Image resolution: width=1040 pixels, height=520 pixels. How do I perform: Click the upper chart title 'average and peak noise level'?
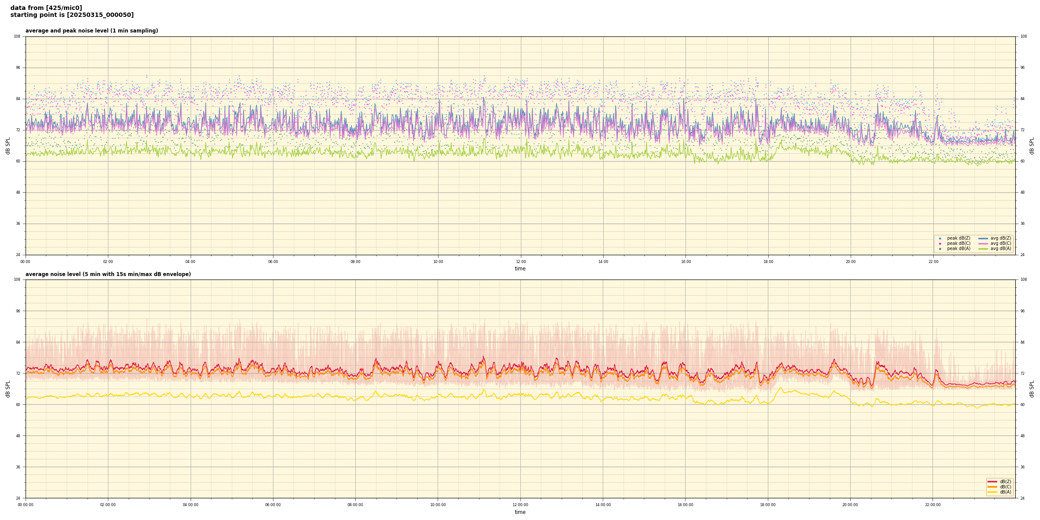[x=91, y=31]
